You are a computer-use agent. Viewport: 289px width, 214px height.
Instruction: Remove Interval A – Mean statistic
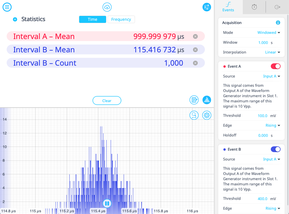pyautogui.click(x=195, y=36)
